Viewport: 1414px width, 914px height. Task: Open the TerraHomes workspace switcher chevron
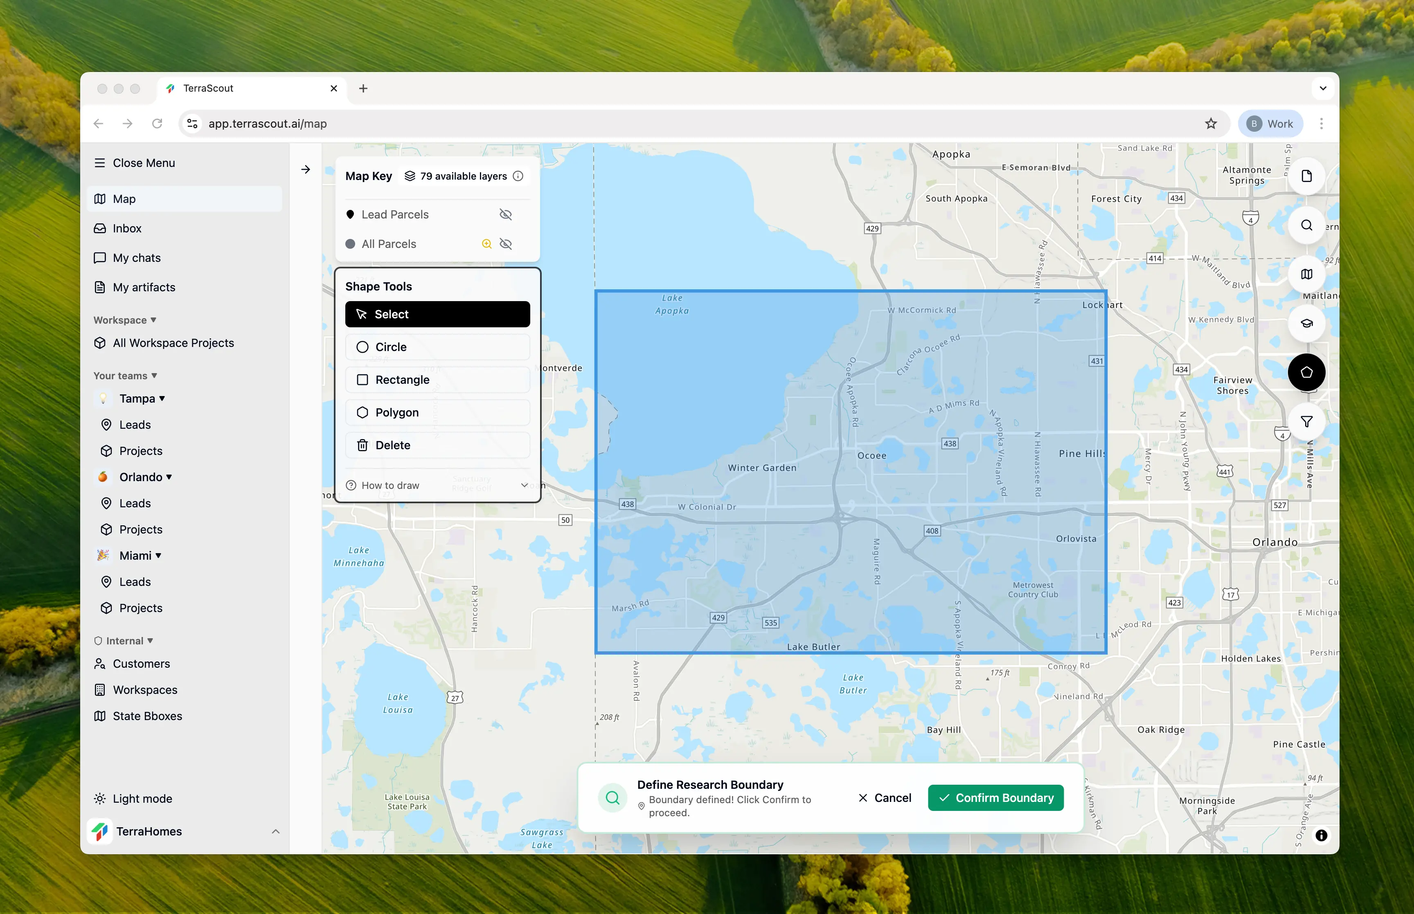275,831
